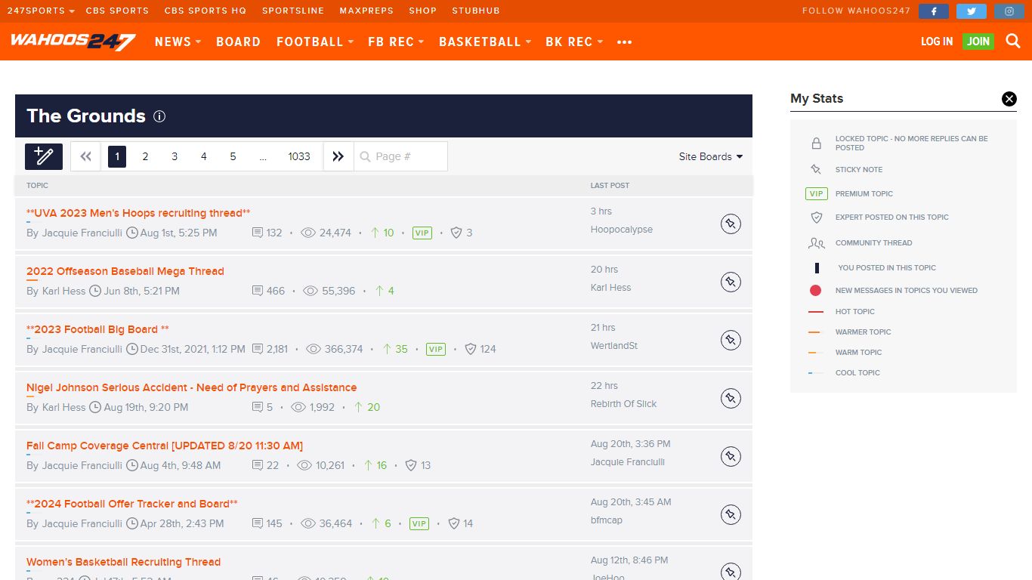Open SPORTSLINE in the top bar

293,11
